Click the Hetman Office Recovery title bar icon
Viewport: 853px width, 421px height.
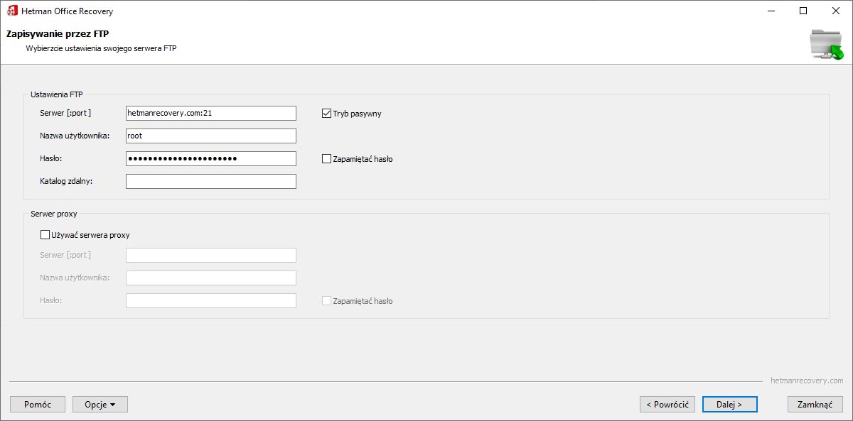coord(12,11)
